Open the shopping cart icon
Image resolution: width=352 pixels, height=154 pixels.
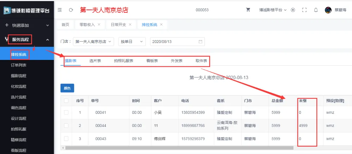point(248,10)
